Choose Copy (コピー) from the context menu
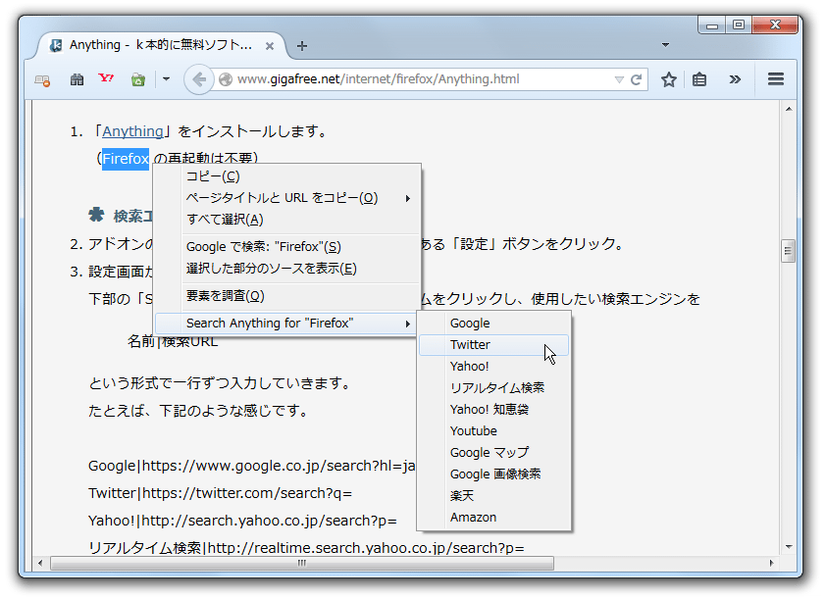The width and height of the screenshot is (825, 599). coord(286,176)
